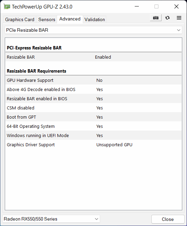Click the Graphics Driver Support row
This screenshot has height=226, width=187.
pos(93,145)
